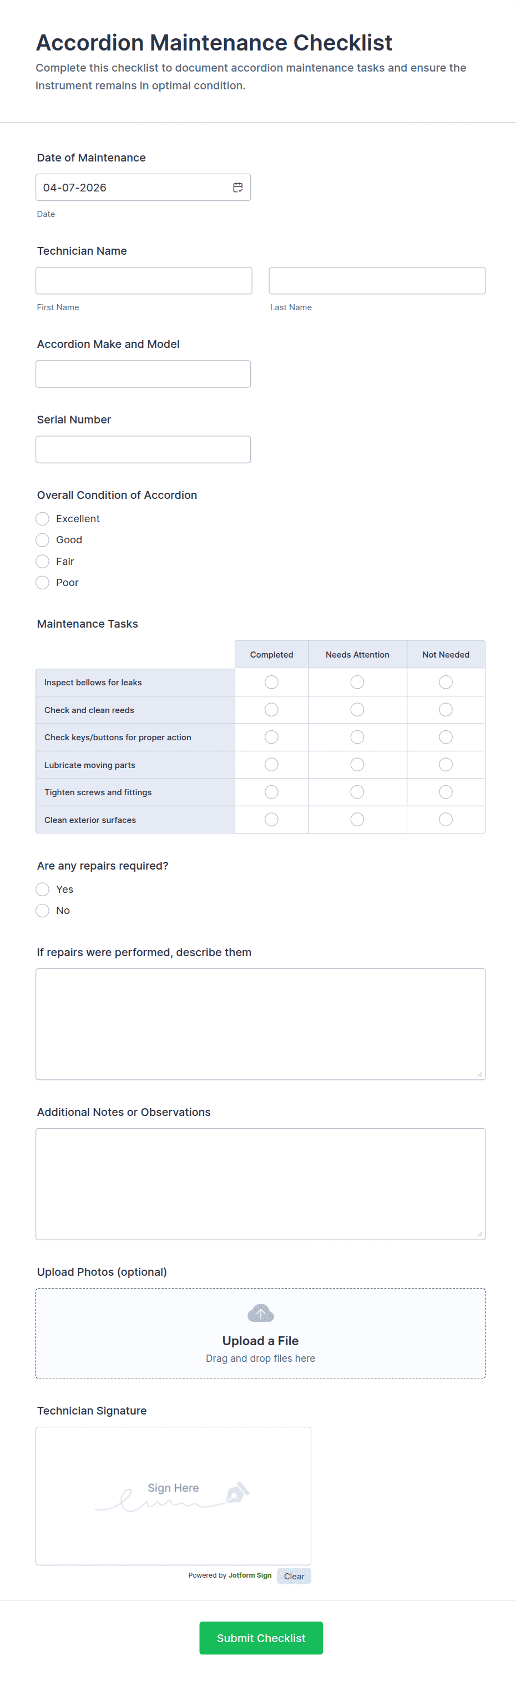Open the Jotform Sign link
Viewport: 516px width, 1682px height.
click(250, 1575)
